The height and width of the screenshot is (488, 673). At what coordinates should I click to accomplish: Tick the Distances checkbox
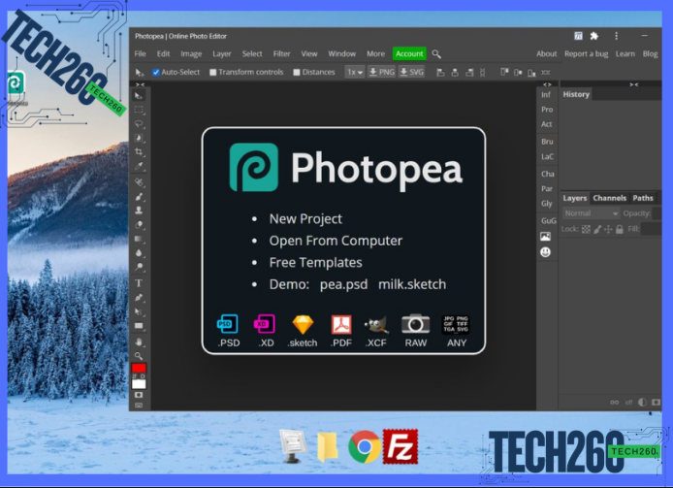coord(297,72)
